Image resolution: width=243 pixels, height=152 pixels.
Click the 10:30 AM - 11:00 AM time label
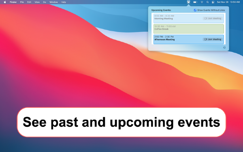click(x=165, y=26)
